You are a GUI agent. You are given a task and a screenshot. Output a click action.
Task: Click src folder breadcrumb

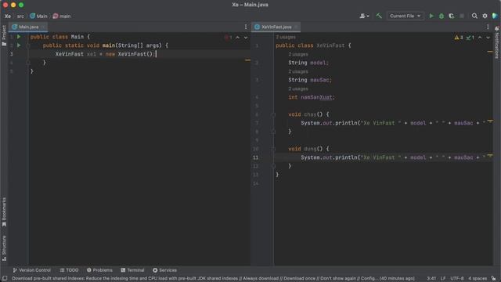coord(20,16)
